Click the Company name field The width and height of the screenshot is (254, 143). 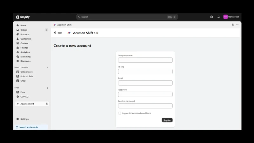(x=145, y=60)
